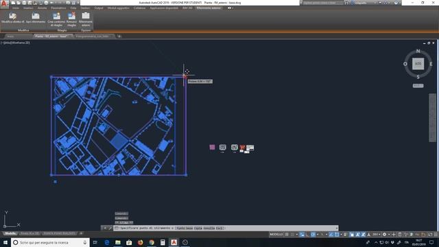
Task: Click the Plot printer icon in quick access
Action: coord(46,3)
